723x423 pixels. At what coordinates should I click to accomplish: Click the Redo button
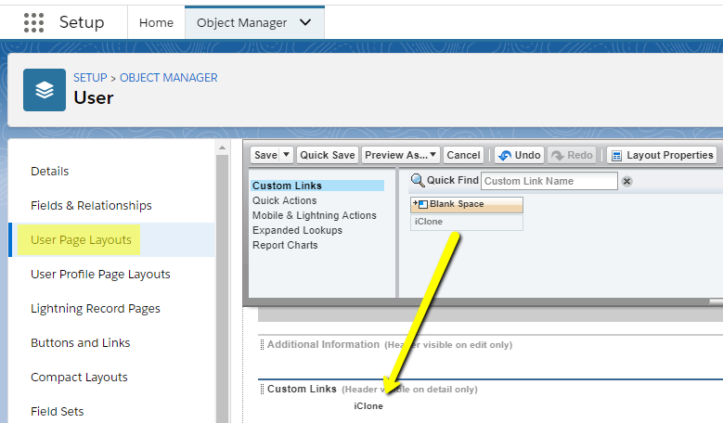[573, 155]
